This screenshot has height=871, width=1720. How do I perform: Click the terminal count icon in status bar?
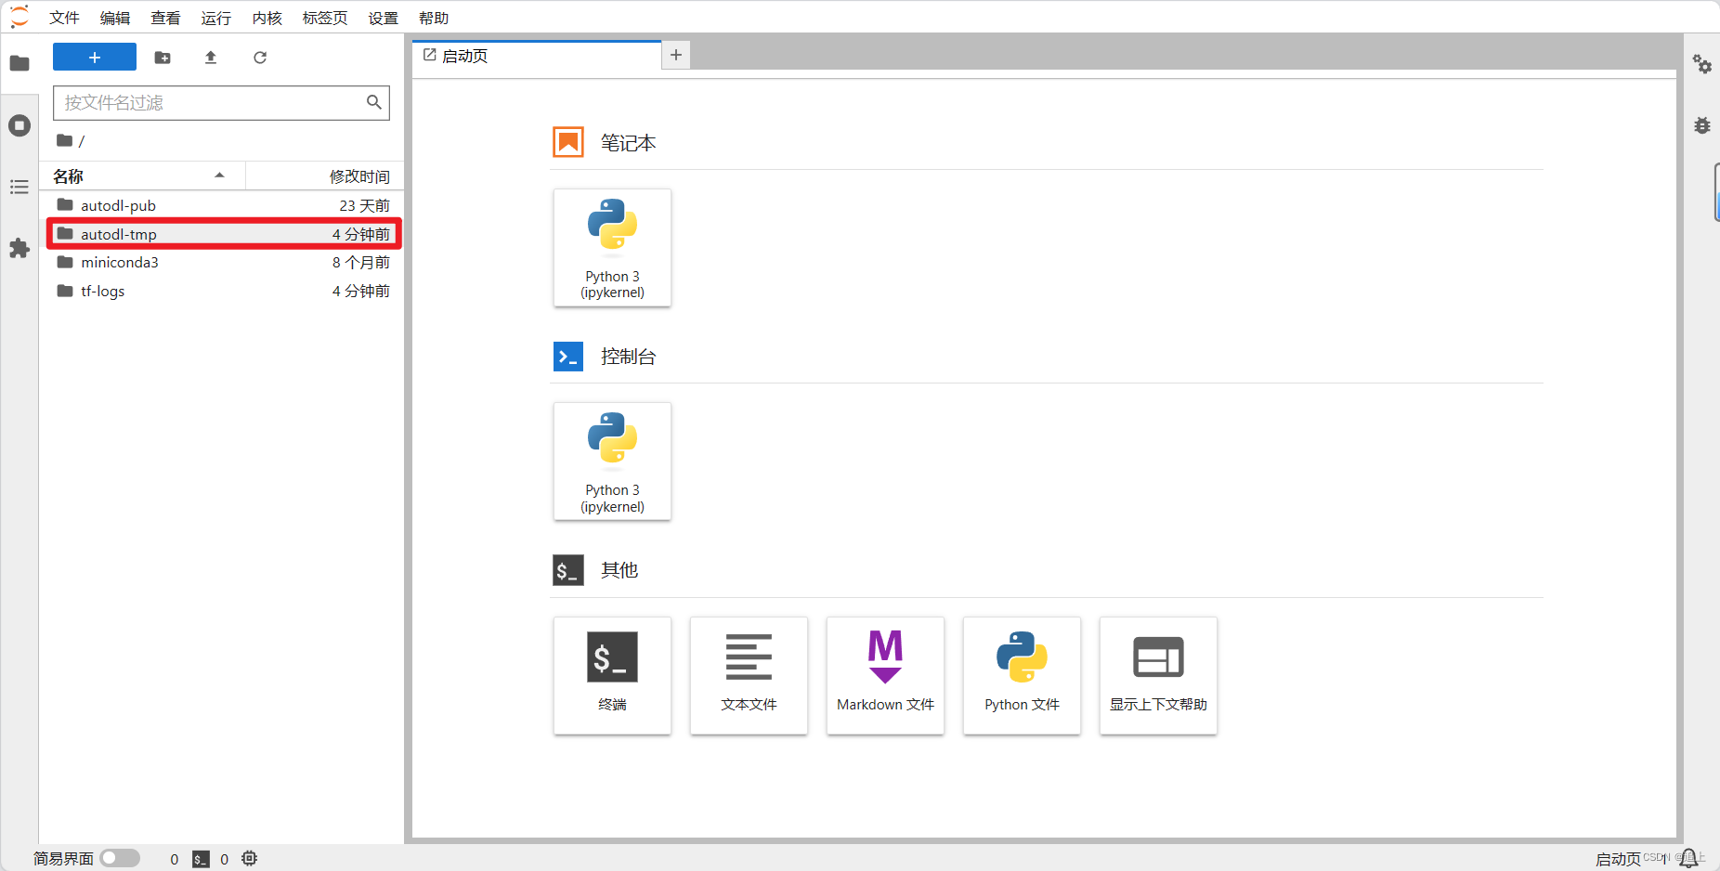pyautogui.click(x=201, y=859)
